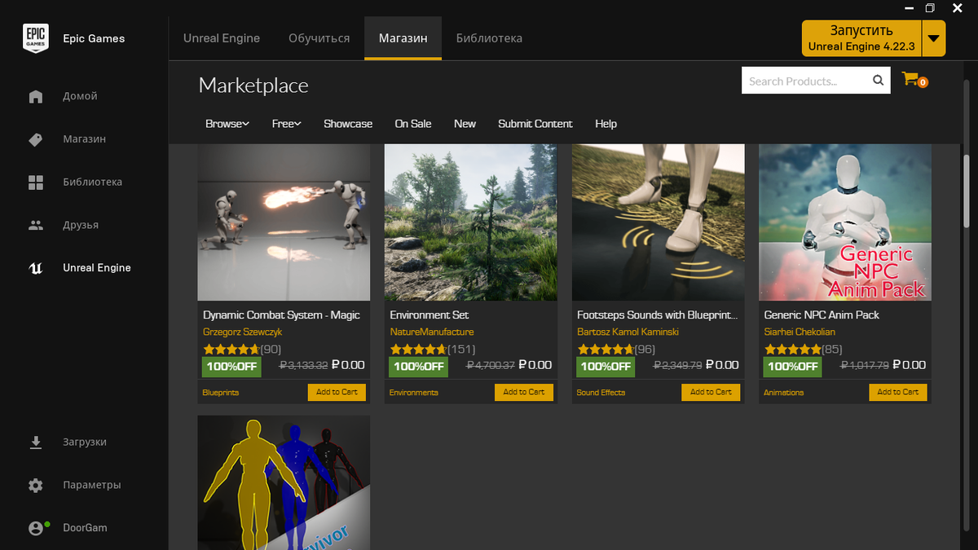Image resolution: width=978 pixels, height=550 pixels.
Task: Add Environment Set to cart
Action: pos(524,392)
